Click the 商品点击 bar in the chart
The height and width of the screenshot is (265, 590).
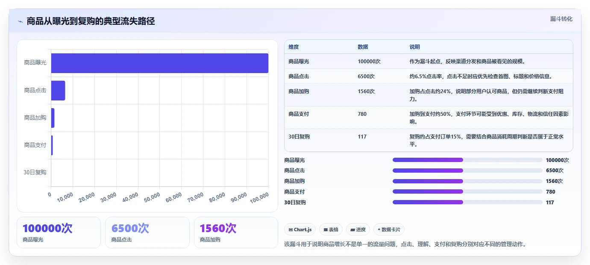[x=58, y=91]
